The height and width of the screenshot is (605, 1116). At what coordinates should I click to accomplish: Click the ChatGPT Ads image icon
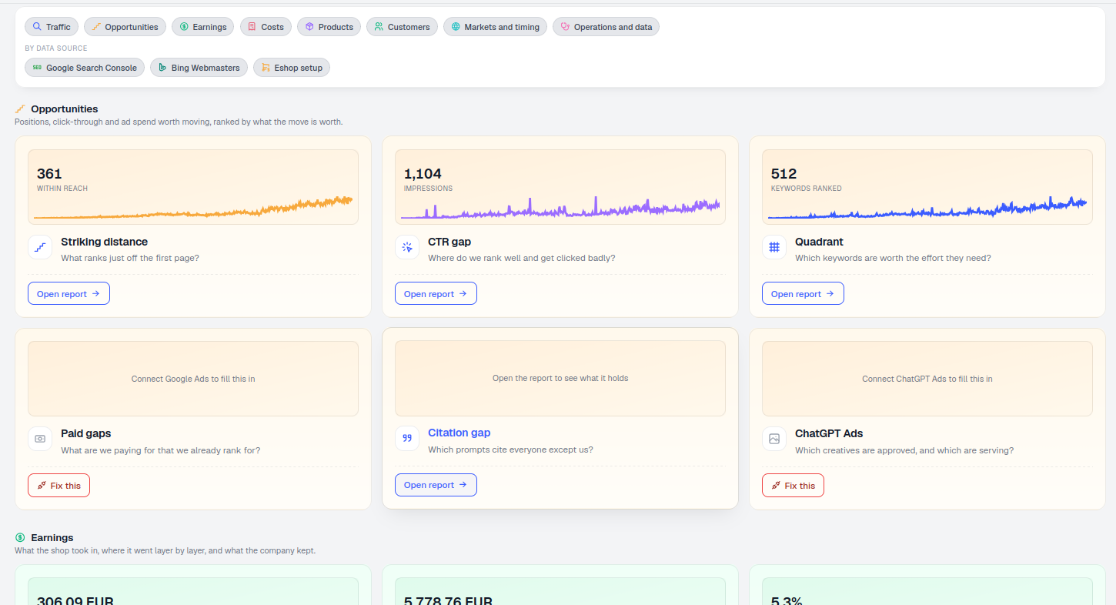[x=774, y=439]
